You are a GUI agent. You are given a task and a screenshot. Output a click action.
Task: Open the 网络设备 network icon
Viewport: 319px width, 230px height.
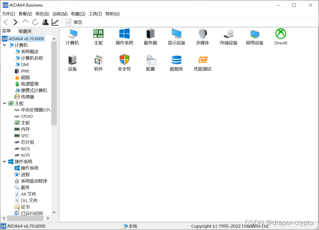(x=255, y=37)
